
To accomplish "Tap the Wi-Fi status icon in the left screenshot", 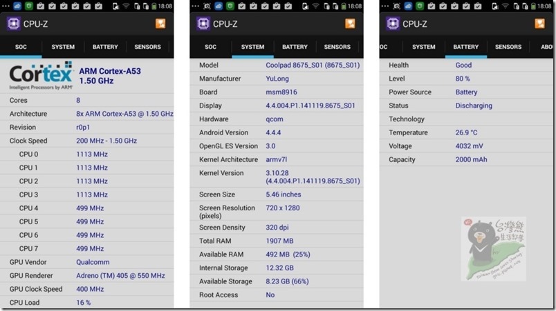I will tap(126, 6).
